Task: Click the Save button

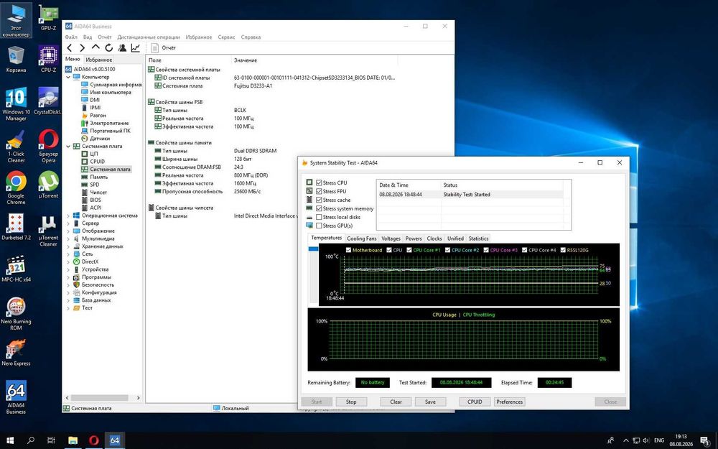Action: point(430,402)
